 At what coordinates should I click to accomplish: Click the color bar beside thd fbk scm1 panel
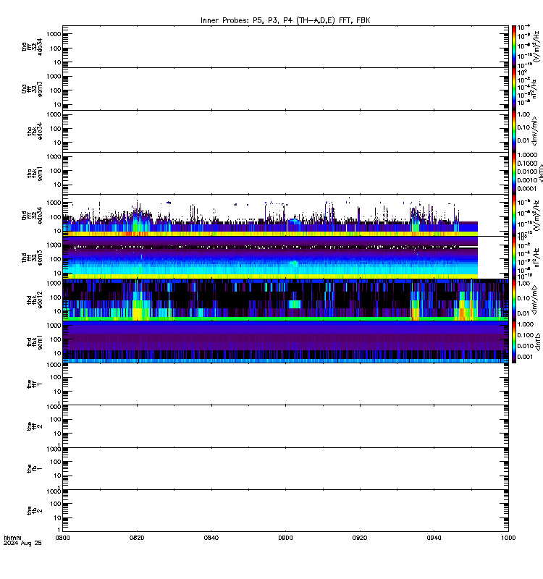coord(514,342)
